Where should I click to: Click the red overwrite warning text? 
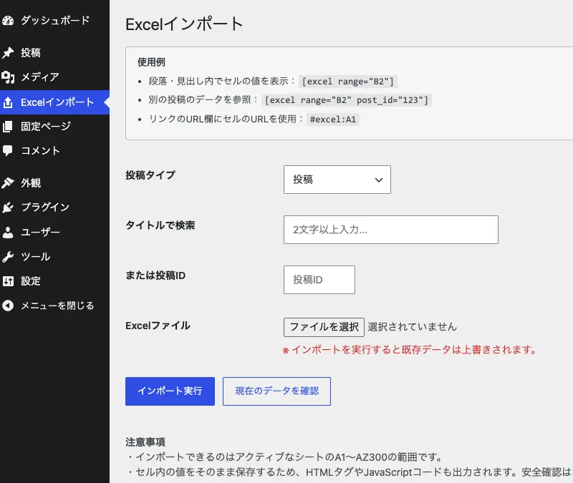(x=409, y=350)
